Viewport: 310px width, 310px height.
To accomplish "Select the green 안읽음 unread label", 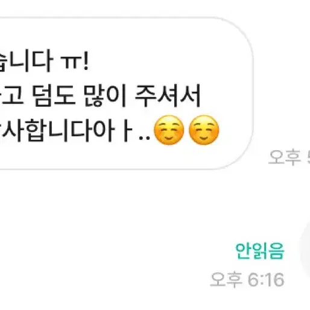I will point(260,251).
